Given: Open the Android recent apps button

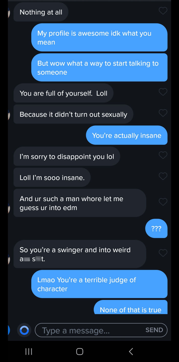Looking at the screenshot, I should point(29,352).
